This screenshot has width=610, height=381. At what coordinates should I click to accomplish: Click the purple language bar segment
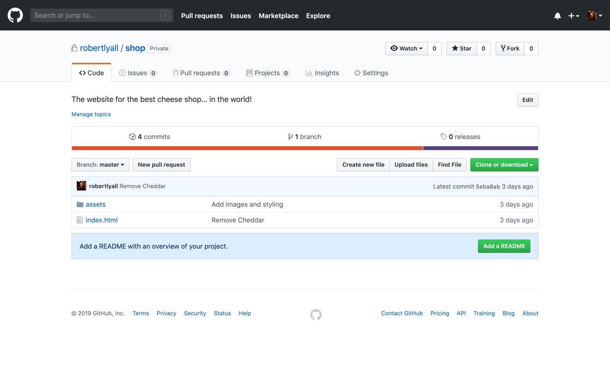pyautogui.click(x=481, y=148)
